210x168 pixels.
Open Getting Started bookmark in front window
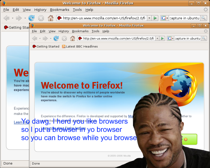click(x=46, y=46)
